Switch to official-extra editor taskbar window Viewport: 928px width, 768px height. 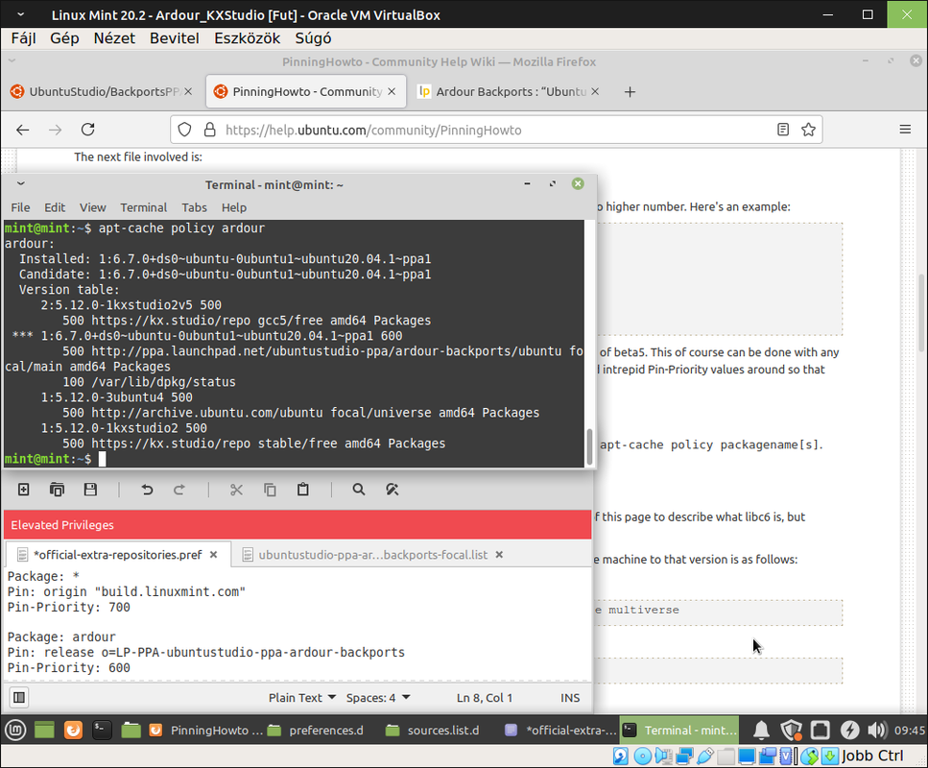[x=559, y=731]
